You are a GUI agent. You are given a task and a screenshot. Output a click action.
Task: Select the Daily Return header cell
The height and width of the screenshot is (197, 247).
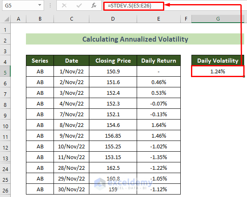158,61
